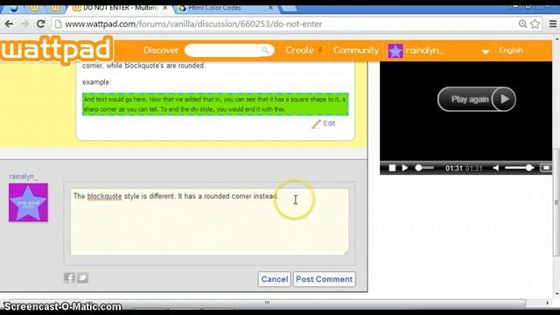
Task: Open Chrome menu hamburger icon
Action: click(x=553, y=24)
